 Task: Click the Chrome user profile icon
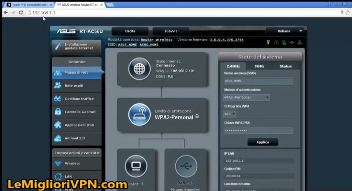[329, 3]
